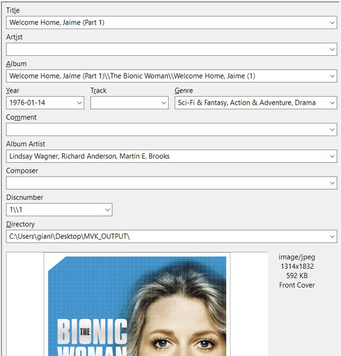The image size is (341, 356).
Task: Expand the Year dropdown arrow
Action: 79,103
